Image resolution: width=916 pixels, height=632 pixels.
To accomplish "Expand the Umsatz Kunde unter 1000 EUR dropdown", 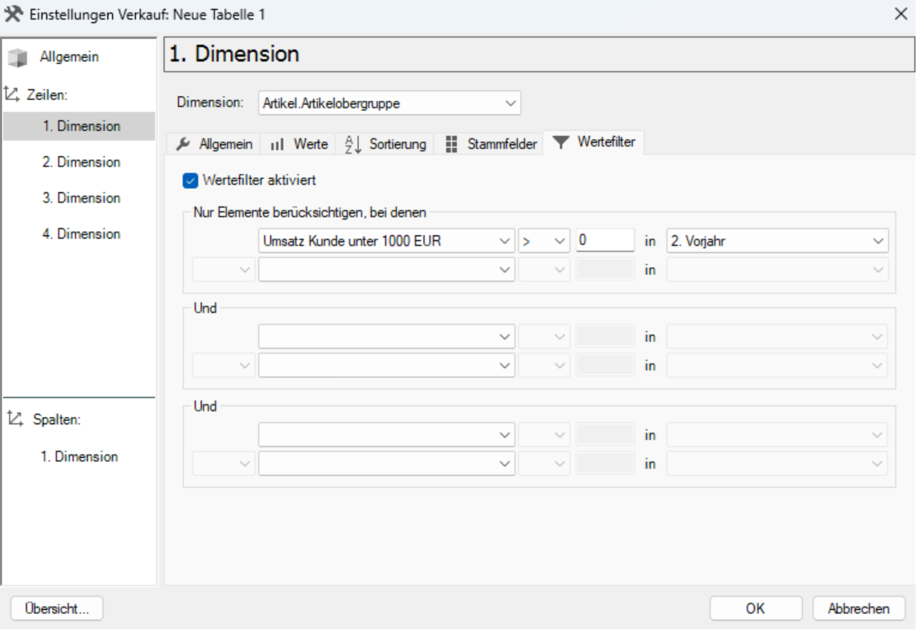I will 387,241.
